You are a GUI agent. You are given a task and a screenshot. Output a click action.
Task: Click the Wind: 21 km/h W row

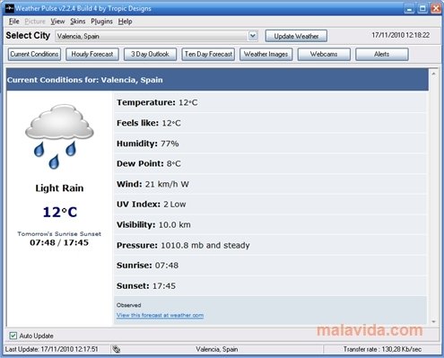[270, 184]
